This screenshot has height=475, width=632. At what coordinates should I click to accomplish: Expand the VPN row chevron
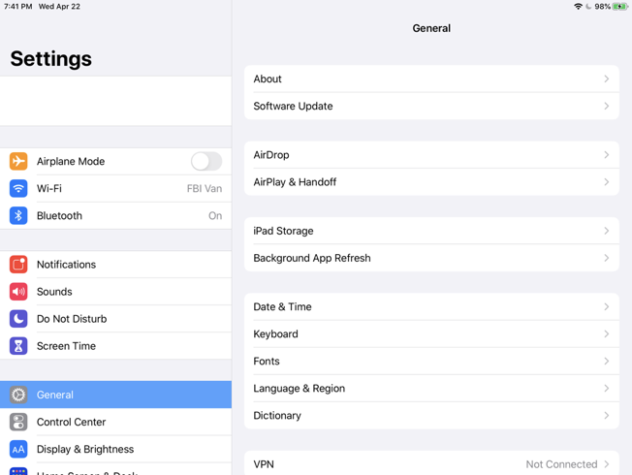point(607,464)
